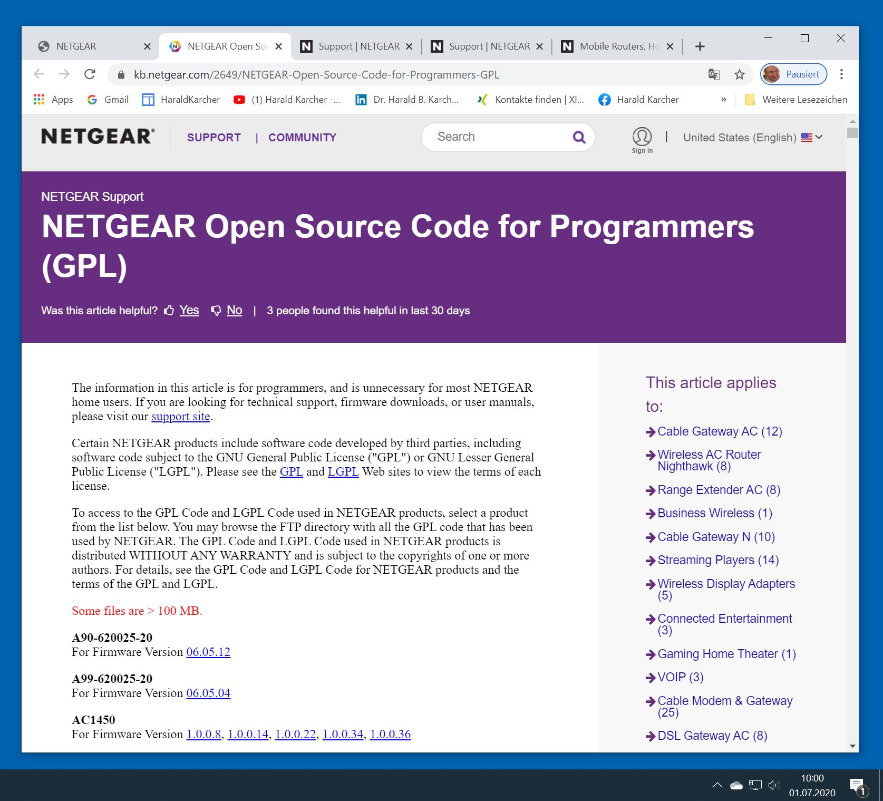Vote Yes that article was helpful
The height and width of the screenshot is (801, 883).
click(x=189, y=310)
